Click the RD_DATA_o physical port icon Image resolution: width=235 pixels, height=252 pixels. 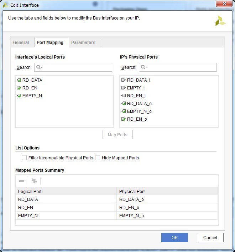(124, 103)
